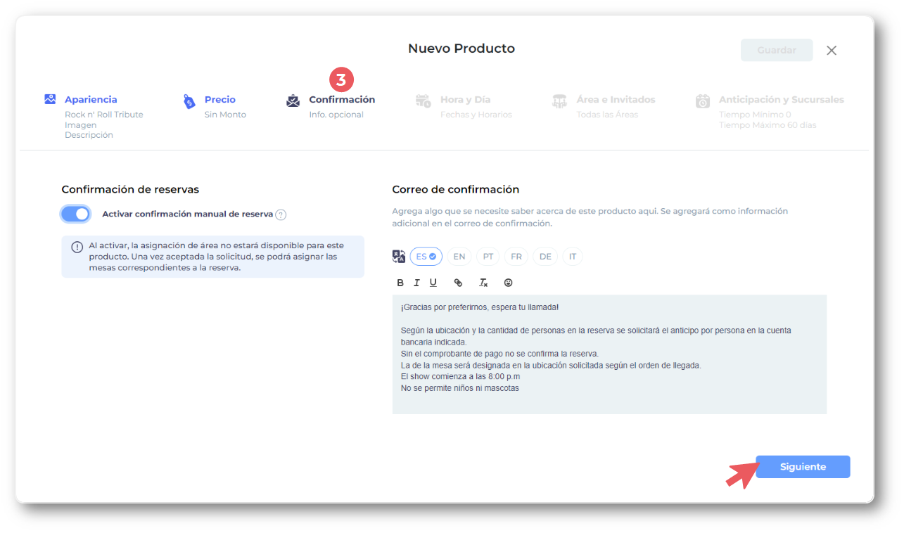Screen dimensions: 904x533
Task: Click the line '¡Gracias por preferirnos, espera tu llamada!'
Action: (480, 307)
